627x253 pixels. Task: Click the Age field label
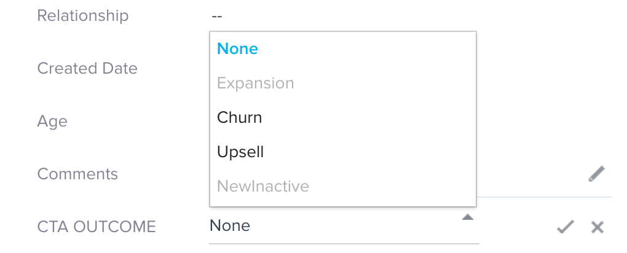coord(52,121)
